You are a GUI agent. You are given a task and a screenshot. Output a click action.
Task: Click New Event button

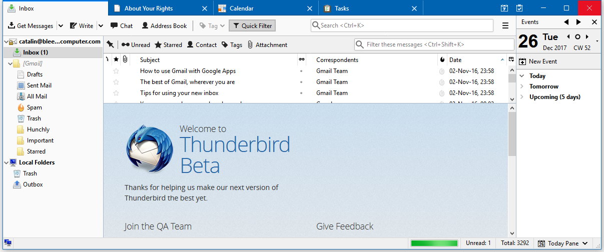pyautogui.click(x=538, y=61)
